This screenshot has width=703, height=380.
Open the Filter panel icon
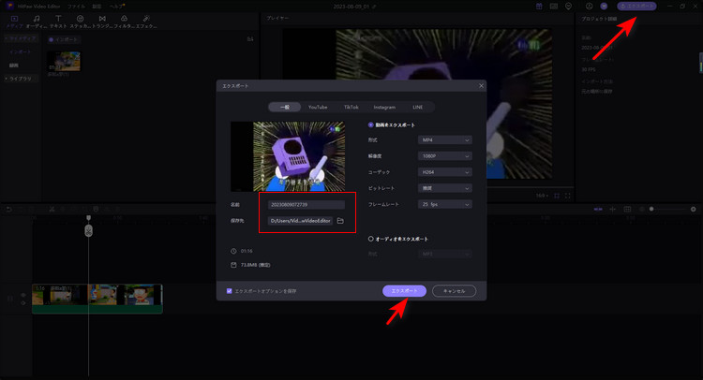(x=124, y=20)
